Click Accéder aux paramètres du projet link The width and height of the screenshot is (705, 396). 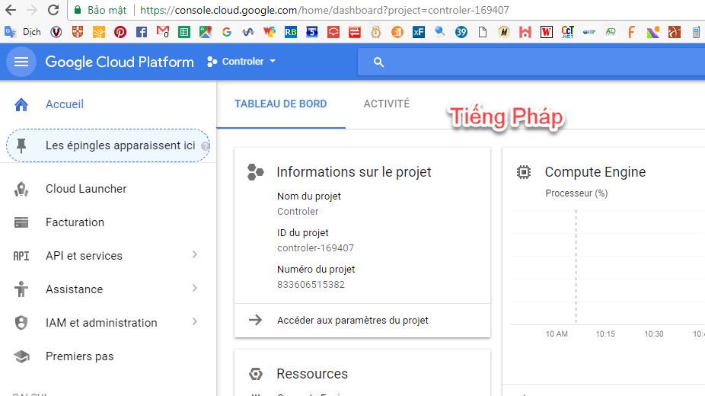coord(352,321)
